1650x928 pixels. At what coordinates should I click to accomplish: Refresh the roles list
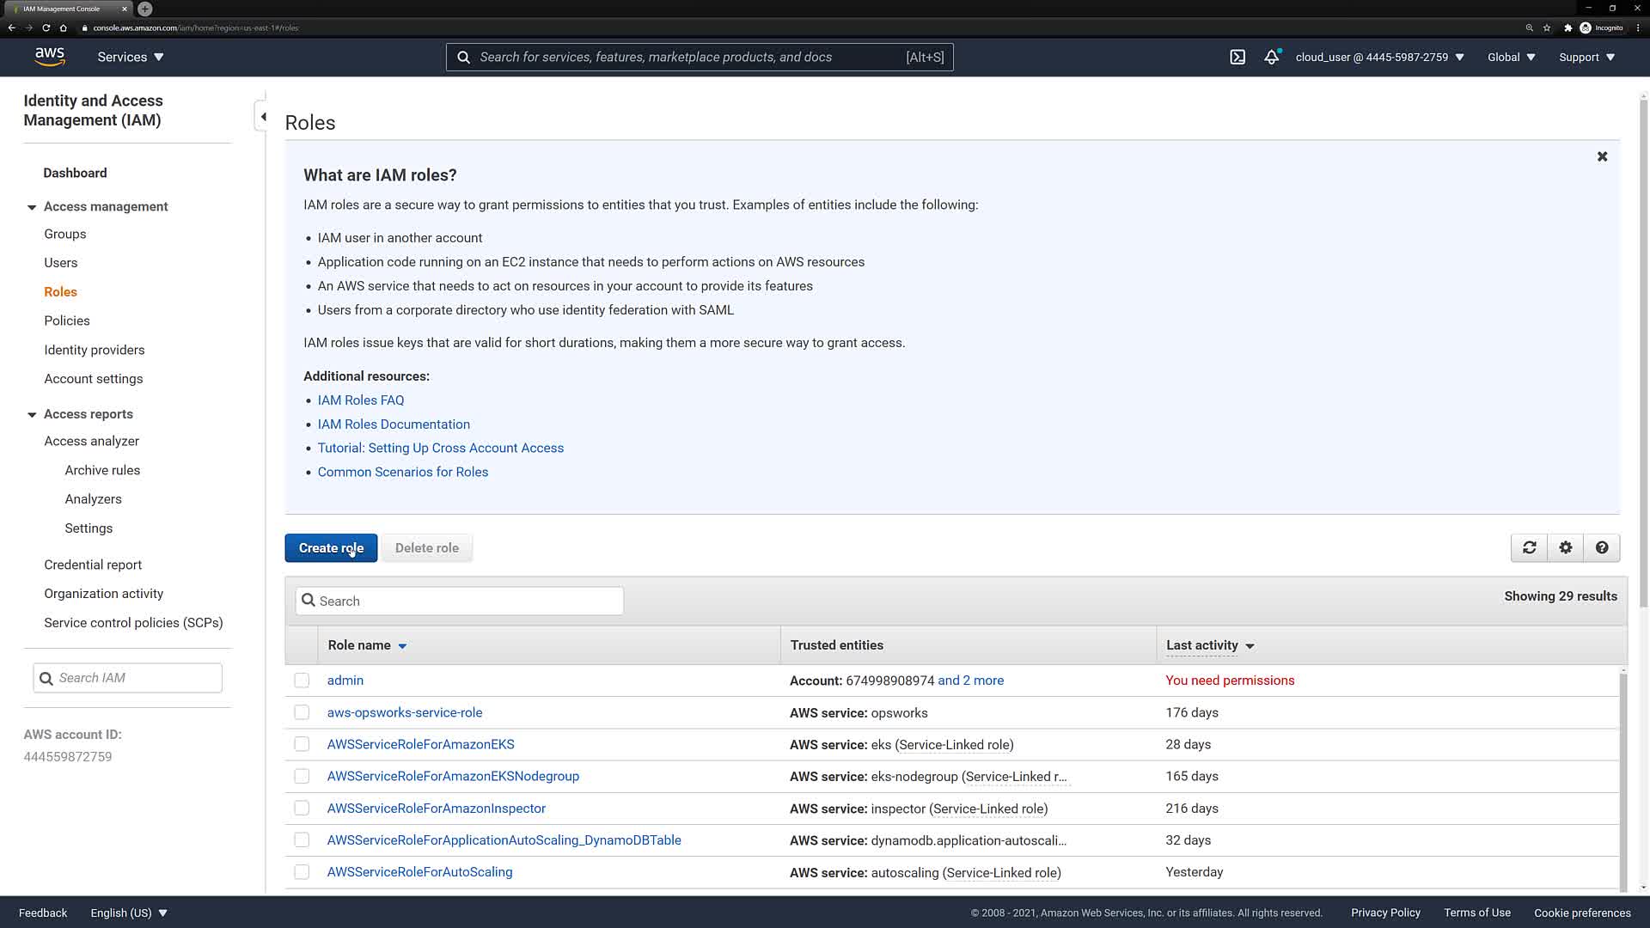1529,548
